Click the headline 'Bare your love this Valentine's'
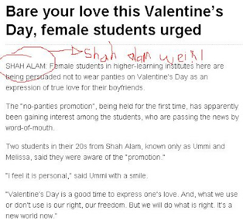 pos(114,12)
